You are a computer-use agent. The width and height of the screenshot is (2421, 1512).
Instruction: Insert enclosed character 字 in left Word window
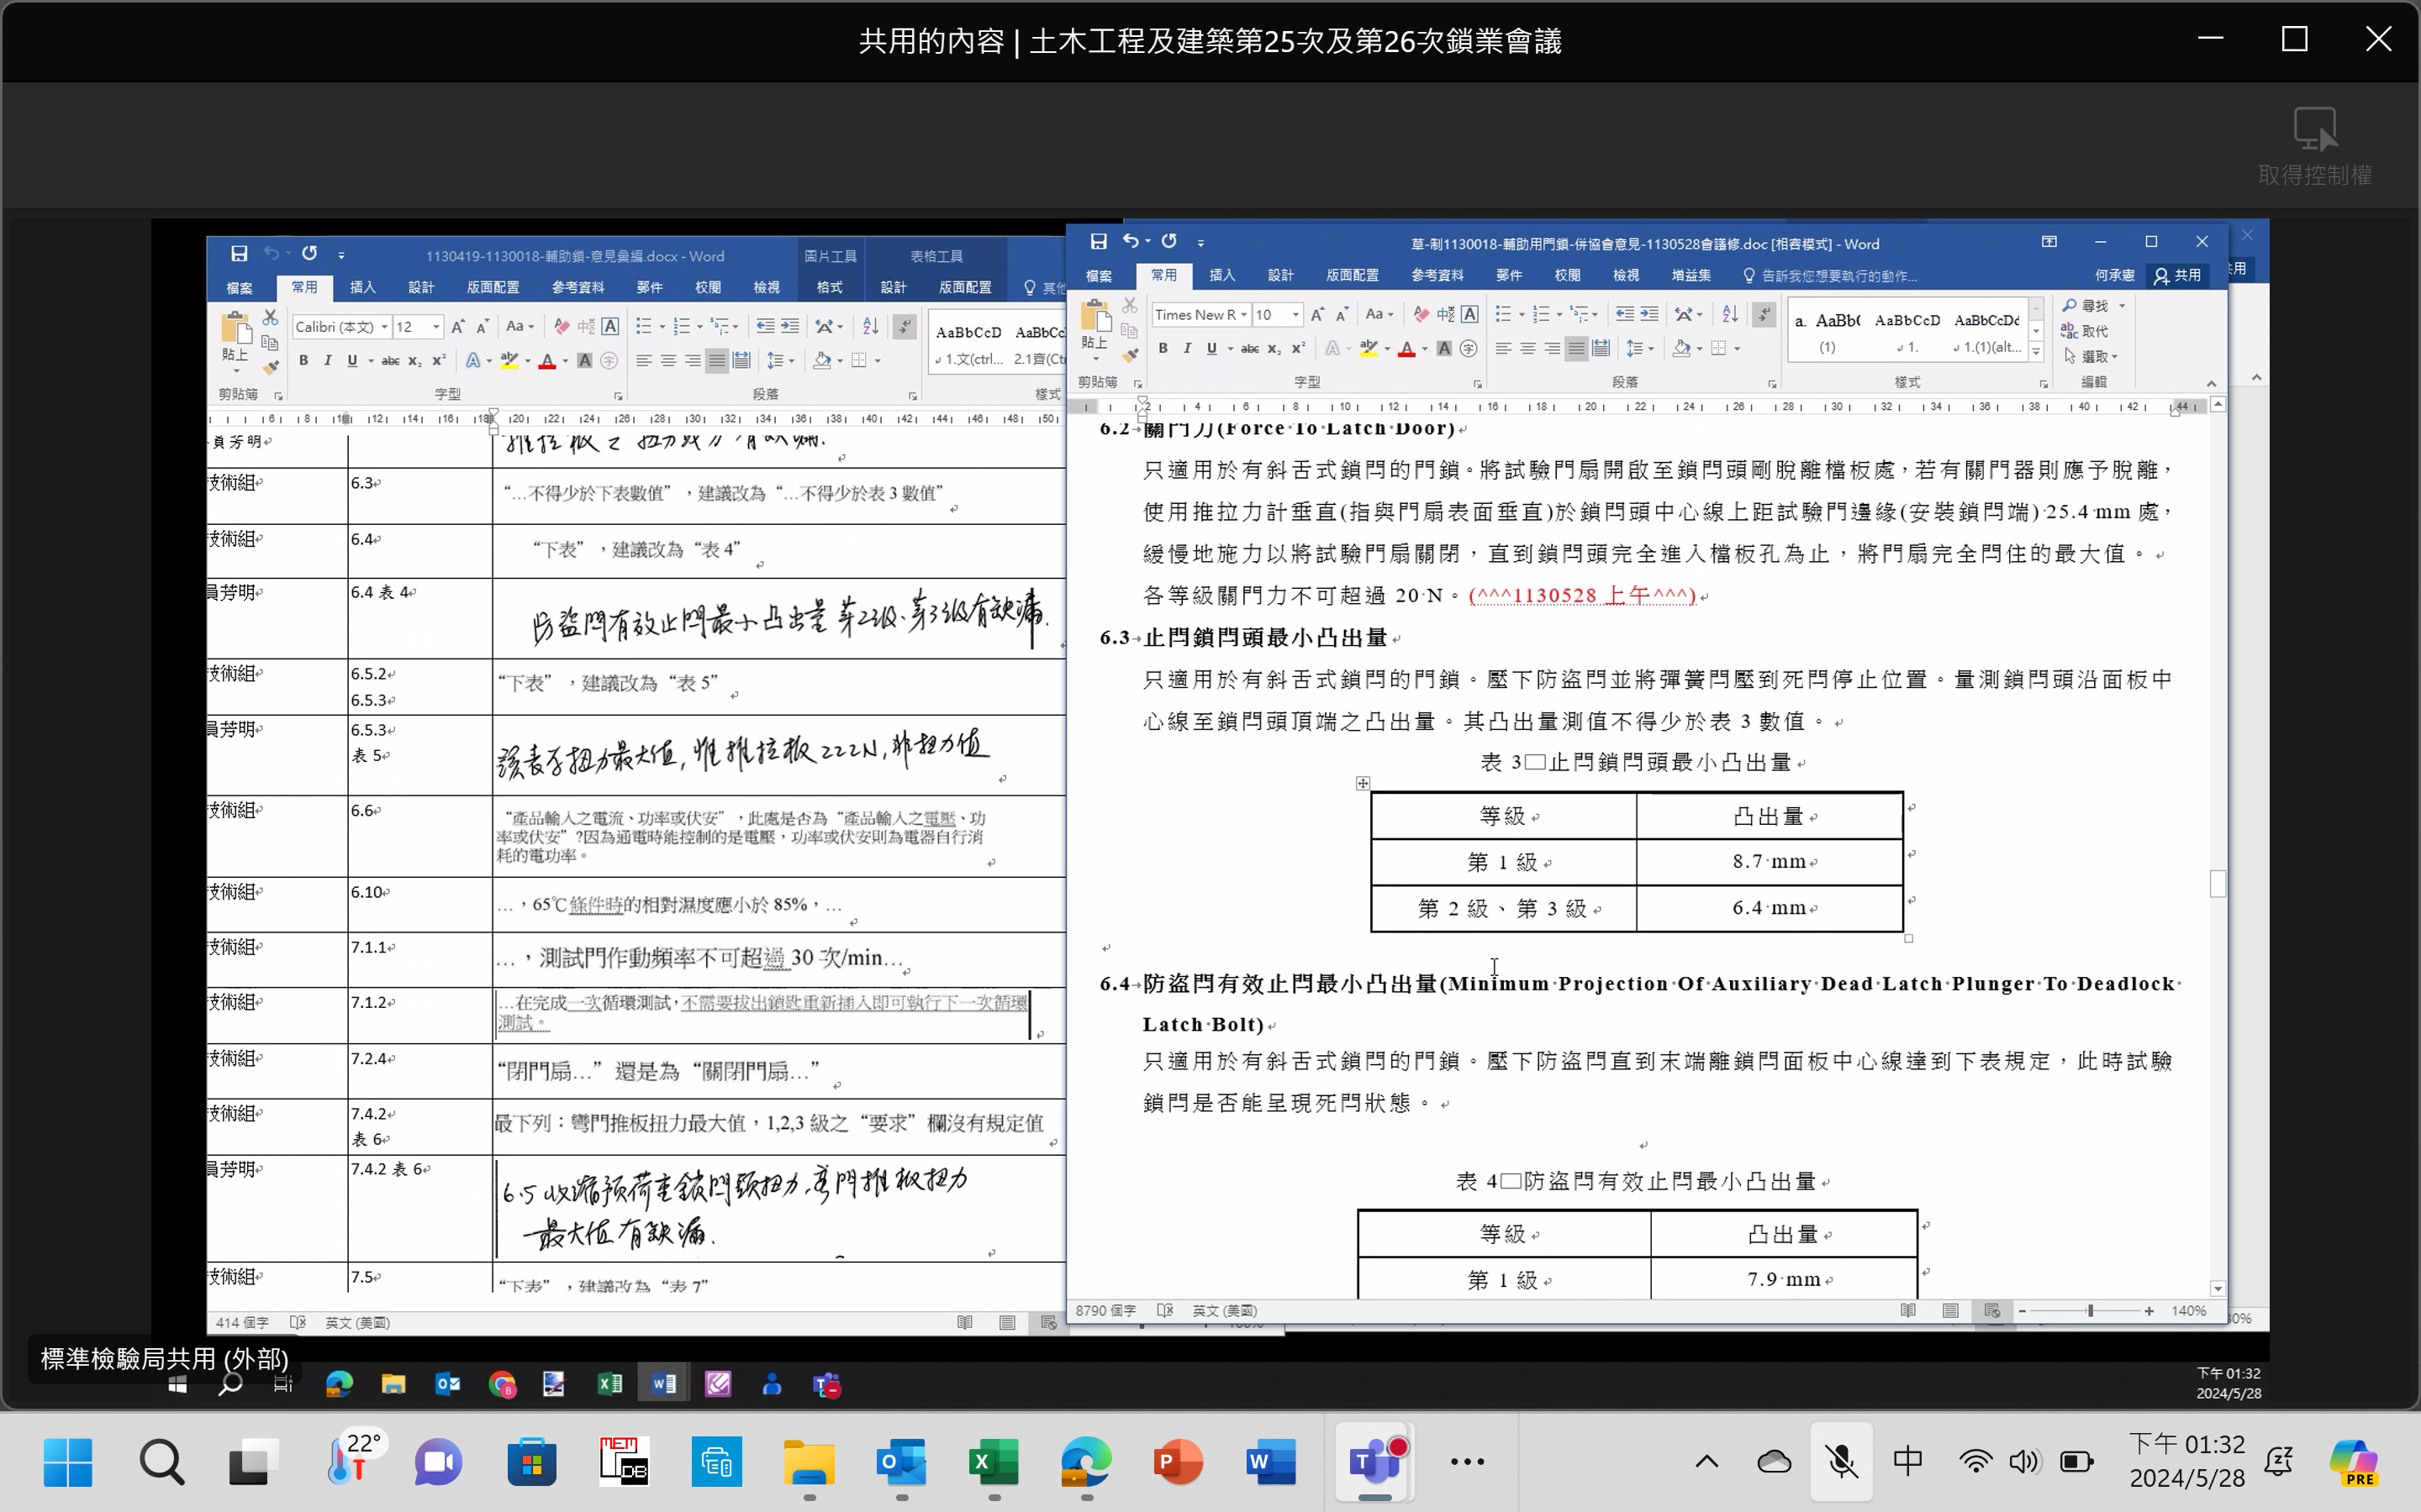click(x=609, y=360)
